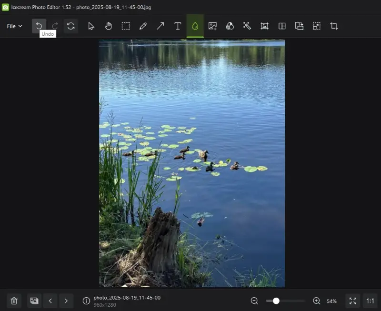Click the Redo arrow icon
This screenshot has width=381, height=311.
[55, 26]
